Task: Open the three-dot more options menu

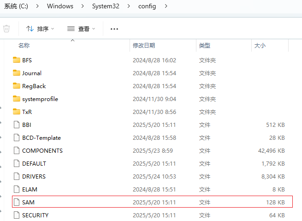Action: coord(114,29)
